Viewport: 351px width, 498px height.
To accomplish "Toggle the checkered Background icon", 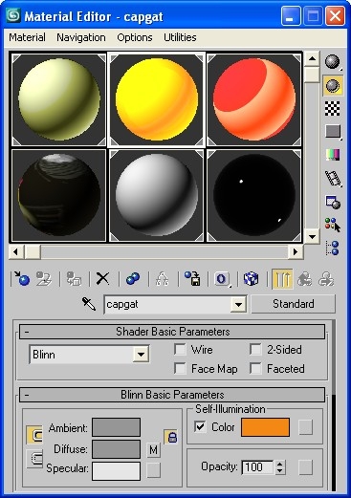I will click(332, 108).
